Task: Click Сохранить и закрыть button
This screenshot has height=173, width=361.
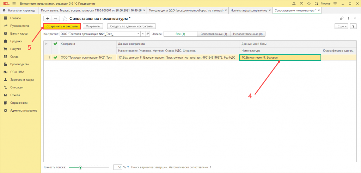Action: [62, 26]
